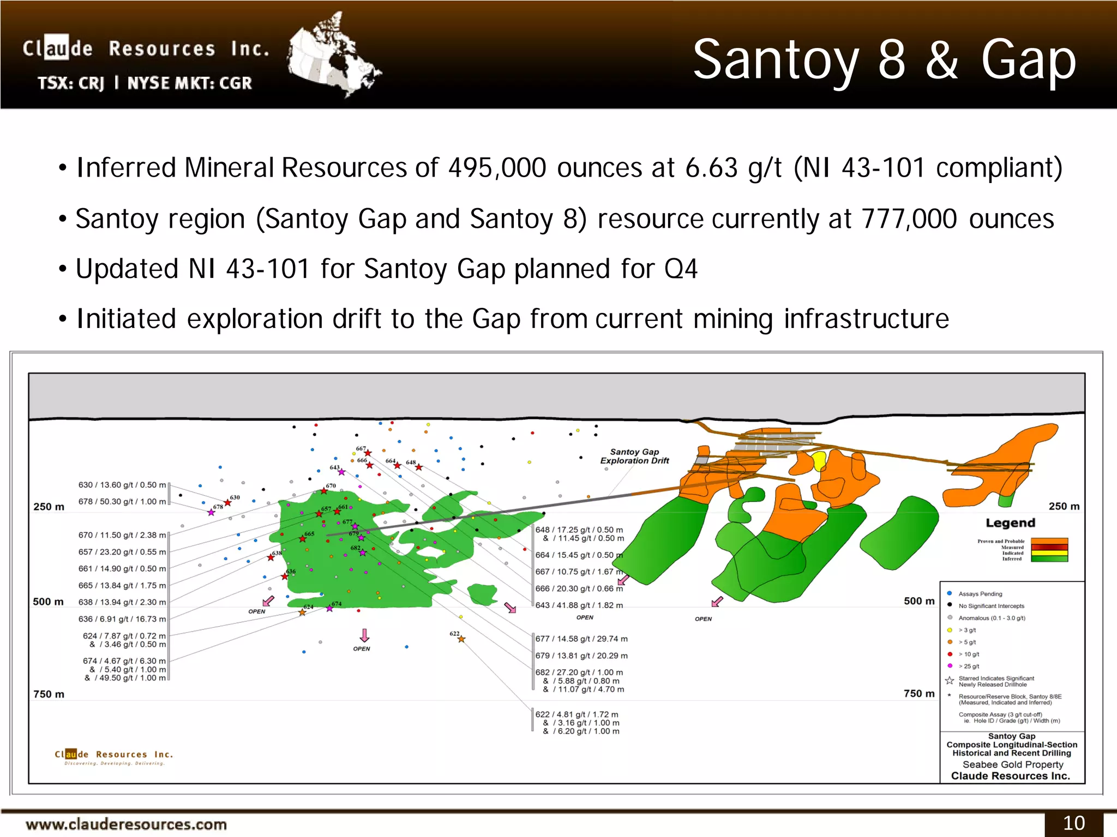Click the 678 / 50.30 g/t / 1.00 m callout

[122, 501]
